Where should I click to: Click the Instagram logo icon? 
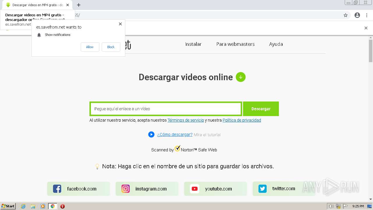click(126, 189)
